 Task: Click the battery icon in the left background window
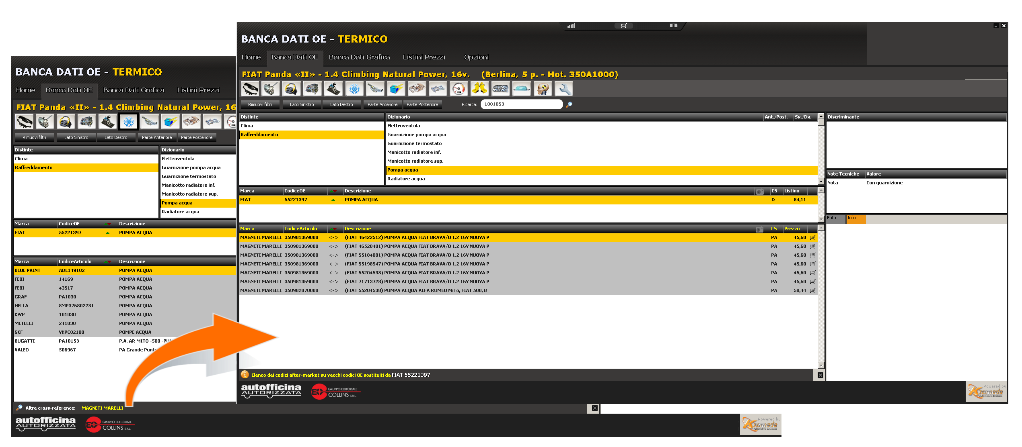[171, 121]
